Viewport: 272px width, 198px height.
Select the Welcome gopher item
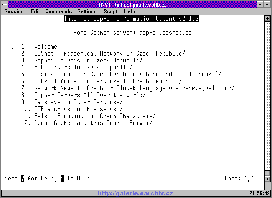(45, 46)
